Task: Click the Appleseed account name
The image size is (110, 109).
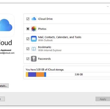Action: [6, 50]
